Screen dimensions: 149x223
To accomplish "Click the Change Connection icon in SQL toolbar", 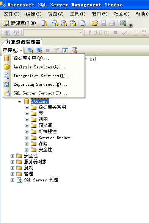I will coord(16,33).
